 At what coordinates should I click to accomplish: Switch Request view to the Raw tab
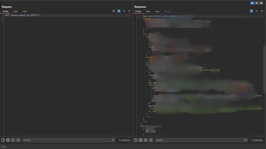point(15,11)
